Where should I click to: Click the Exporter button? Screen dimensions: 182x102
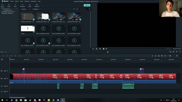[x=87, y=5]
